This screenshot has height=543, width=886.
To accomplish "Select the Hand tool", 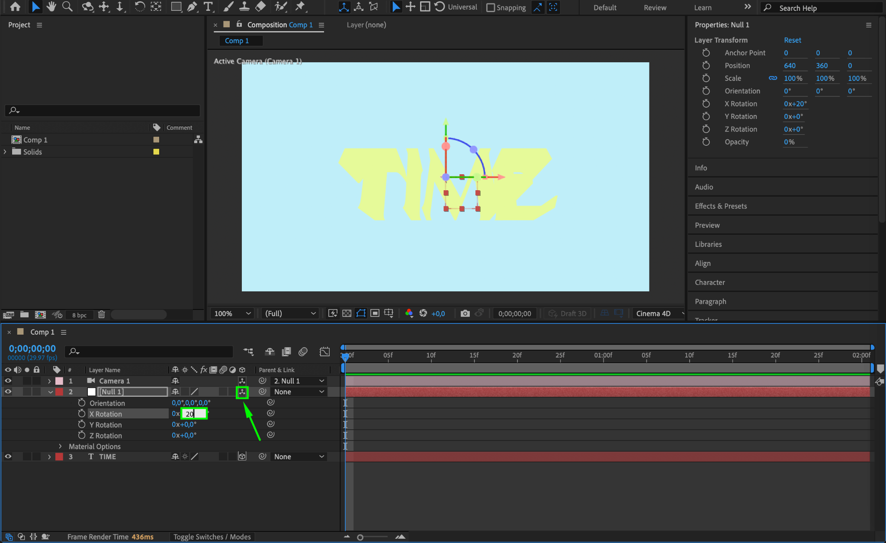I will [x=51, y=6].
